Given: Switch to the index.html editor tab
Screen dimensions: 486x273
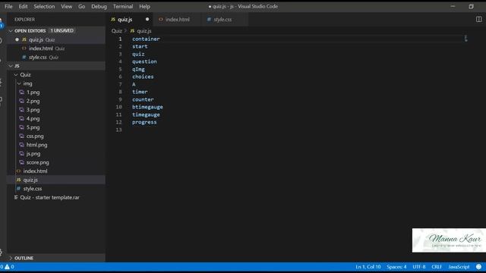Looking at the screenshot, I should (177, 19).
